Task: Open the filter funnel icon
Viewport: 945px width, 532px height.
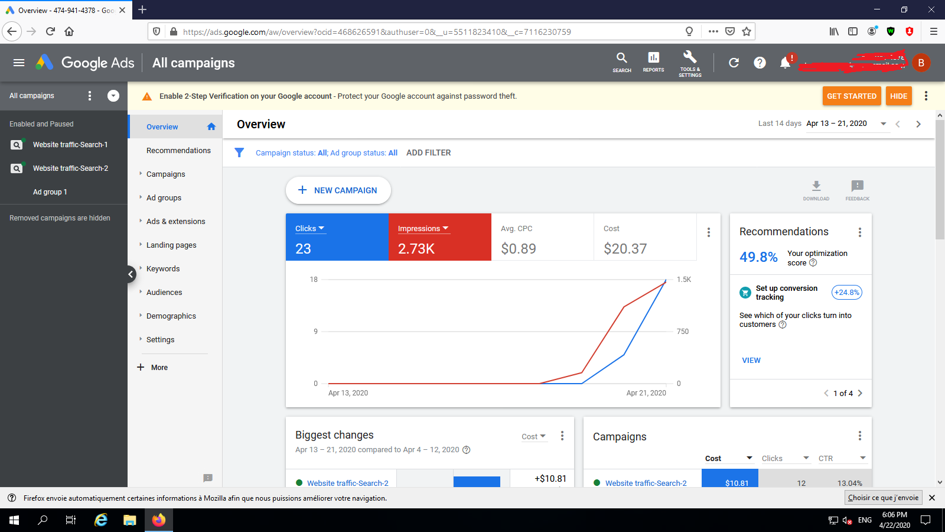Action: point(239,153)
